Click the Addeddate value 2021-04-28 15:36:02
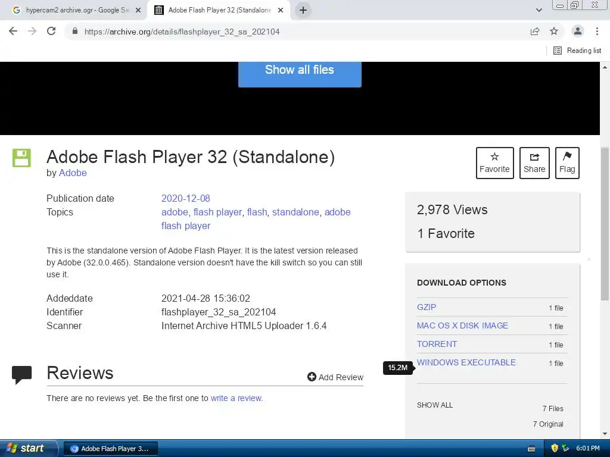 click(x=206, y=299)
